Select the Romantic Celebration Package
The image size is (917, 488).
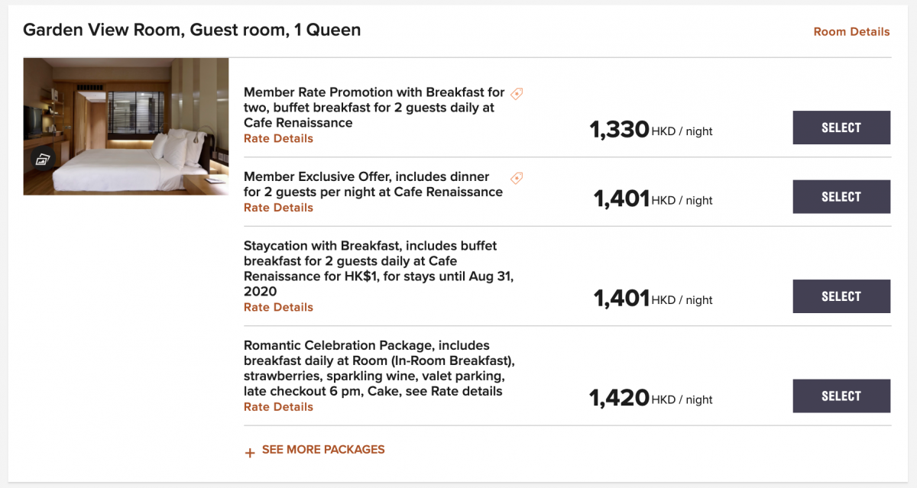coord(841,396)
